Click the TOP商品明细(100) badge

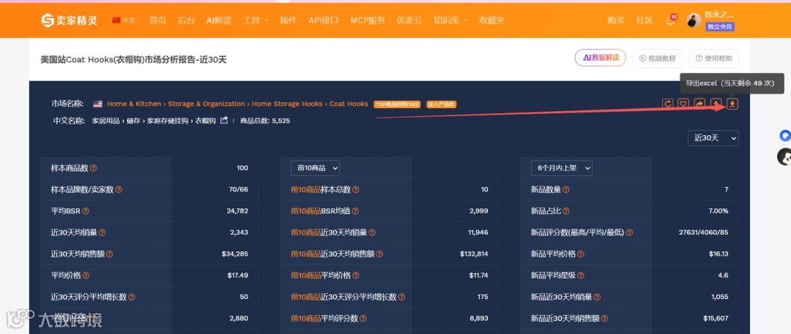coord(397,105)
